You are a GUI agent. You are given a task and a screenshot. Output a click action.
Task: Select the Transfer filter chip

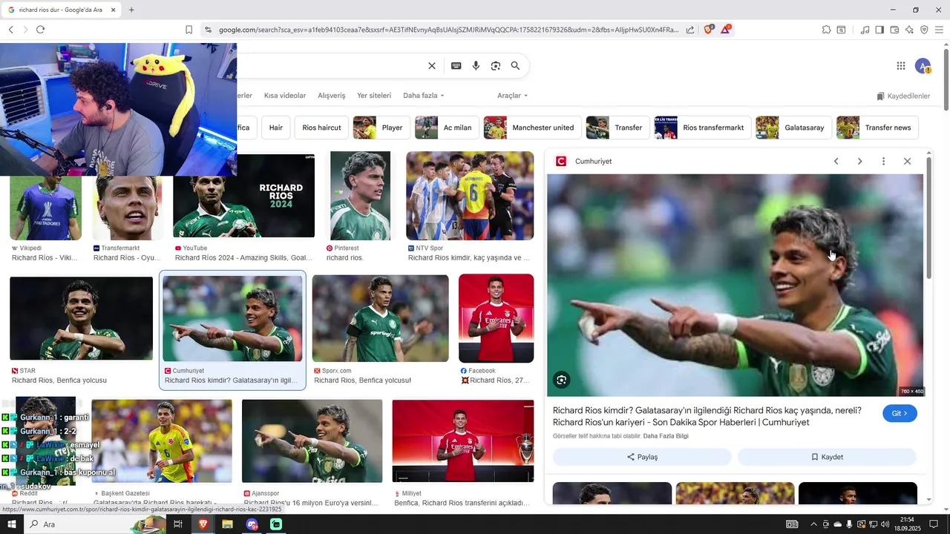click(617, 128)
